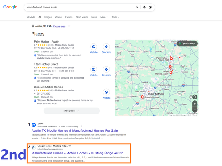The image size is (222, 166).
Task: Get directions to Palm Harbor - Austin
Action: click(x=106, y=47)
